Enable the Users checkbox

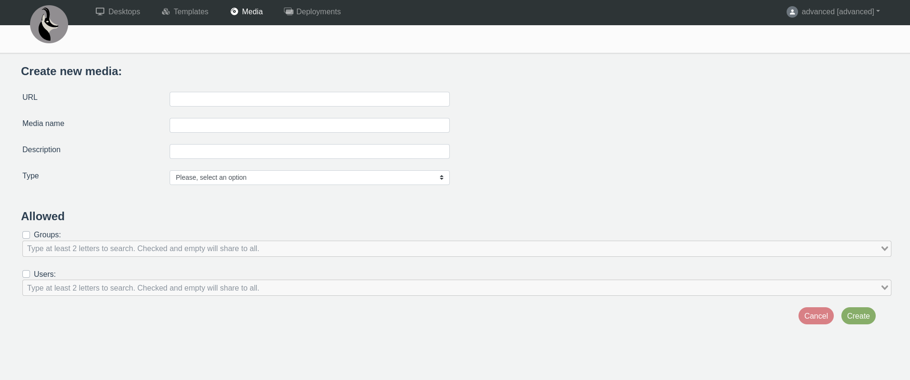[x=26, y=274]
